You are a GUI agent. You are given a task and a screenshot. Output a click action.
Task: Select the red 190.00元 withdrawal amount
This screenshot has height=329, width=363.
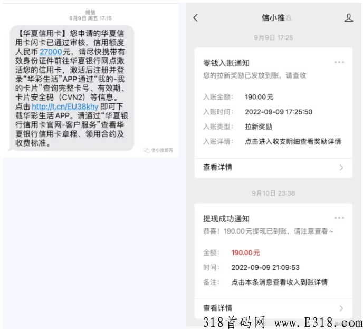(x=246, y=253)
